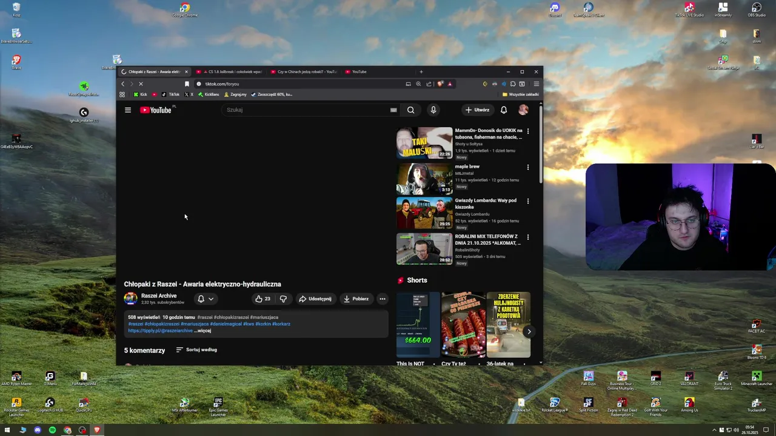Start voice search with microphone icon

tap(433, 110)
